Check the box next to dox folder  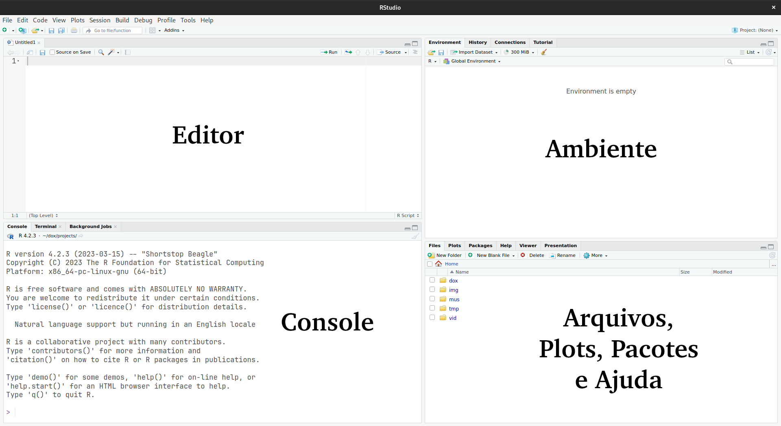pyautogui.click(x=432, y=280)
